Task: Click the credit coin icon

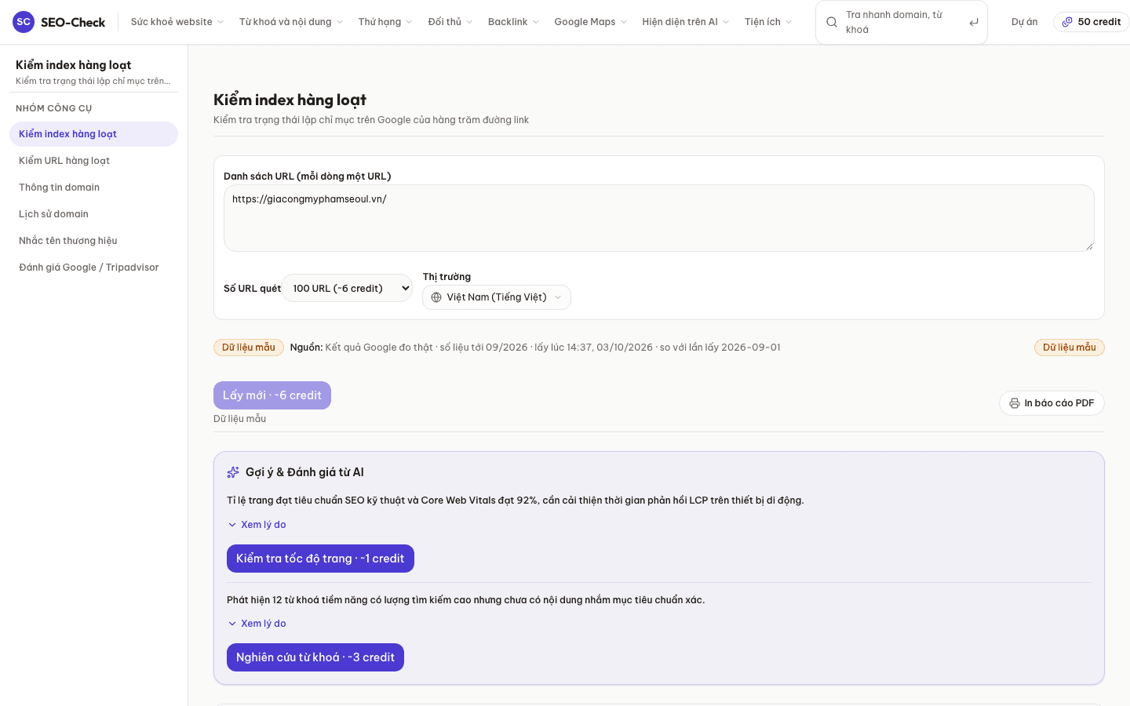Action: (1067, 22)
